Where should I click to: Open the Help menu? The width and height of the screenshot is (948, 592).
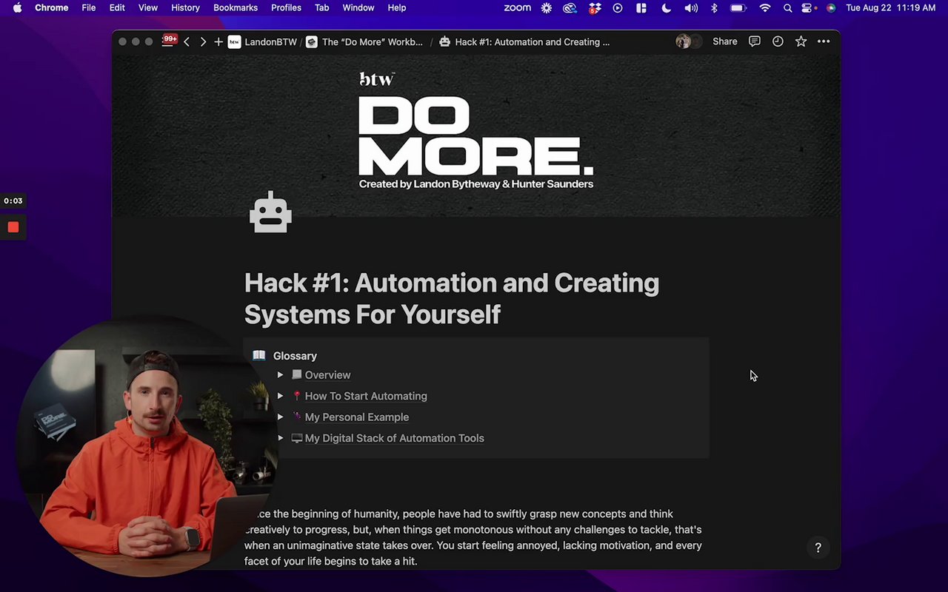(397, 7)
